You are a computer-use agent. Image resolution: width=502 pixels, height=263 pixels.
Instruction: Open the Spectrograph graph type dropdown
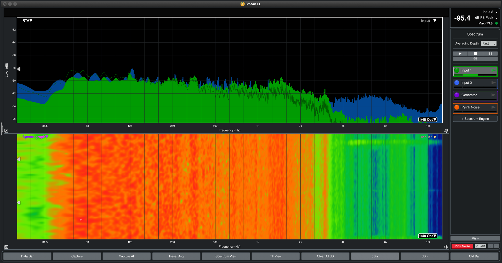35,137
